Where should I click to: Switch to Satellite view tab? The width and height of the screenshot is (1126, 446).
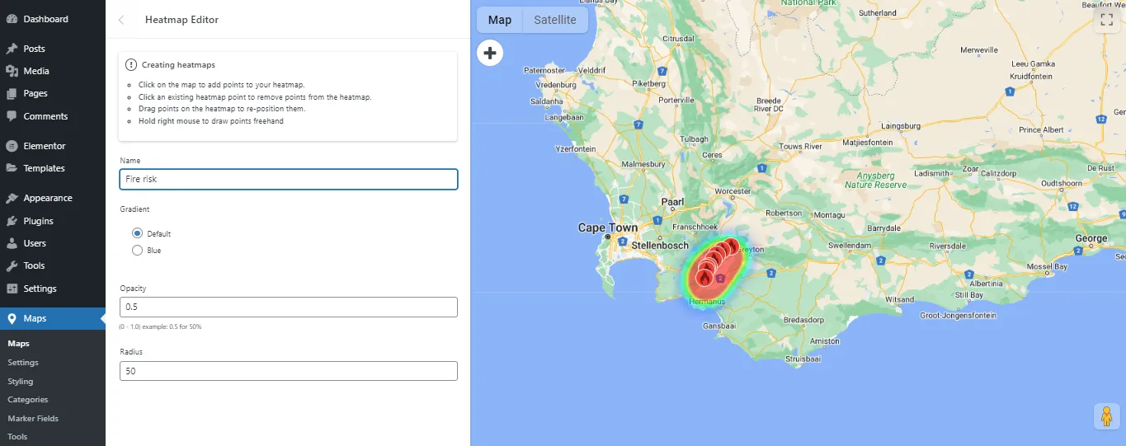555,20
